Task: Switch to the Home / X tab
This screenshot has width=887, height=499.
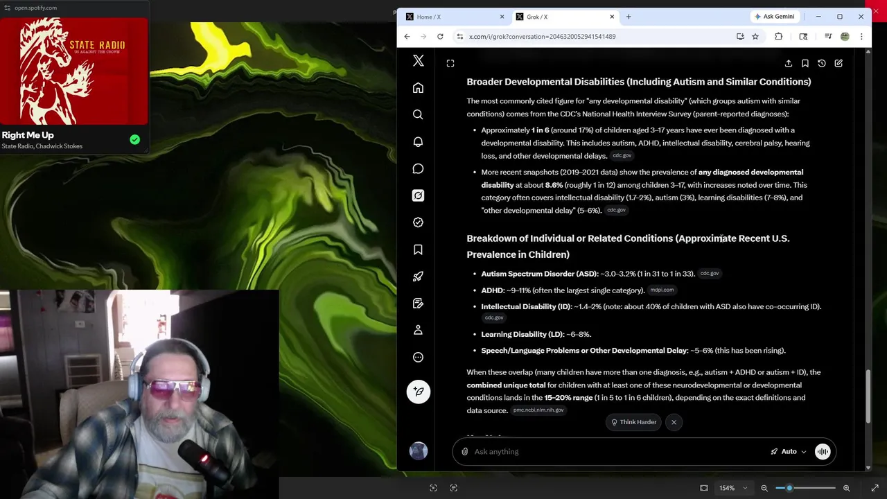Action: (455, 17)
